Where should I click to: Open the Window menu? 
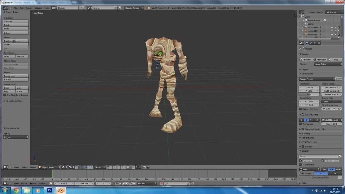[38, 8]
